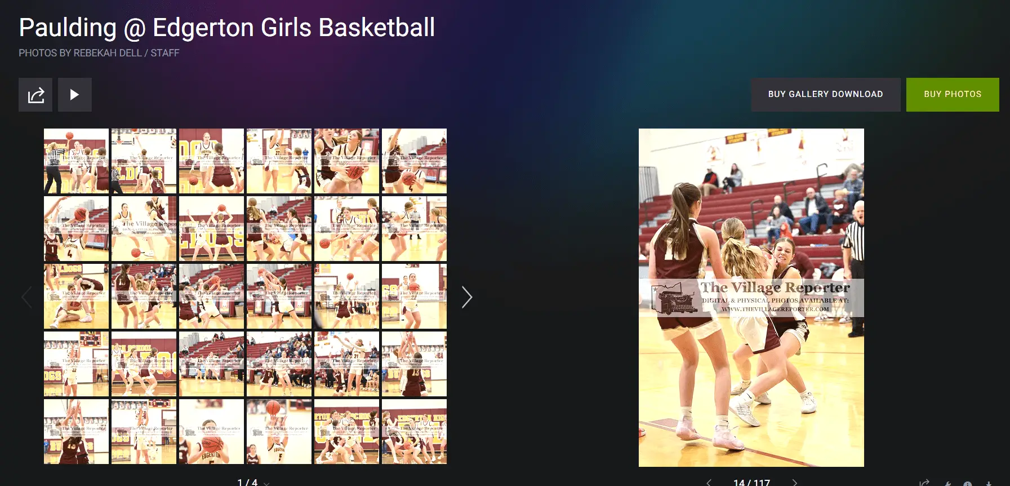
Task: Select the last thumbnail in the top row
Action: click(x=414, y=161)
